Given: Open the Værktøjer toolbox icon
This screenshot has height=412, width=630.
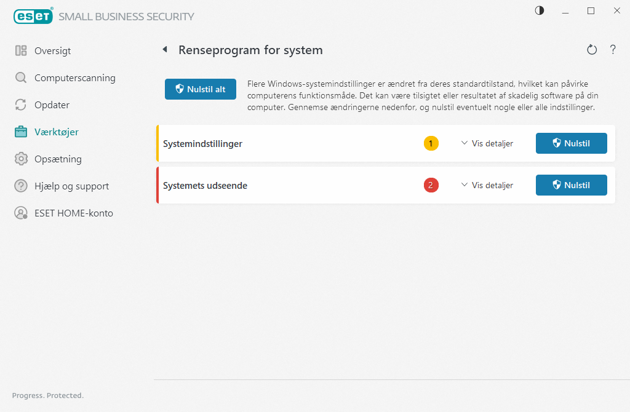Looking at the screenshot, I should (20, 132).
